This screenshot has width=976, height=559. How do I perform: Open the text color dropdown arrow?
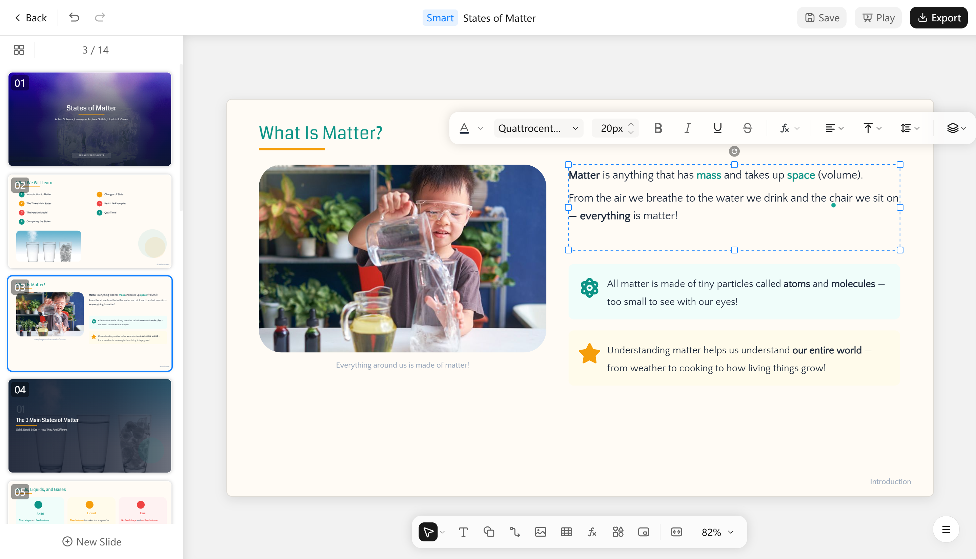480,128
